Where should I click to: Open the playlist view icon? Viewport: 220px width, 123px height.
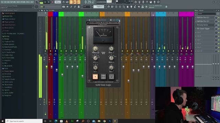[109, 7]
